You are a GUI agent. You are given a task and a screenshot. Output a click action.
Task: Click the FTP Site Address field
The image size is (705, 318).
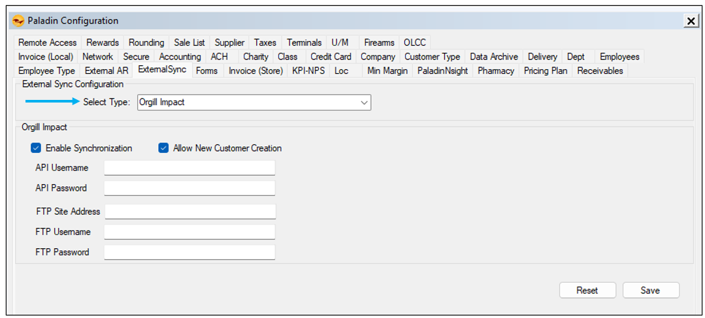(190, 212)
